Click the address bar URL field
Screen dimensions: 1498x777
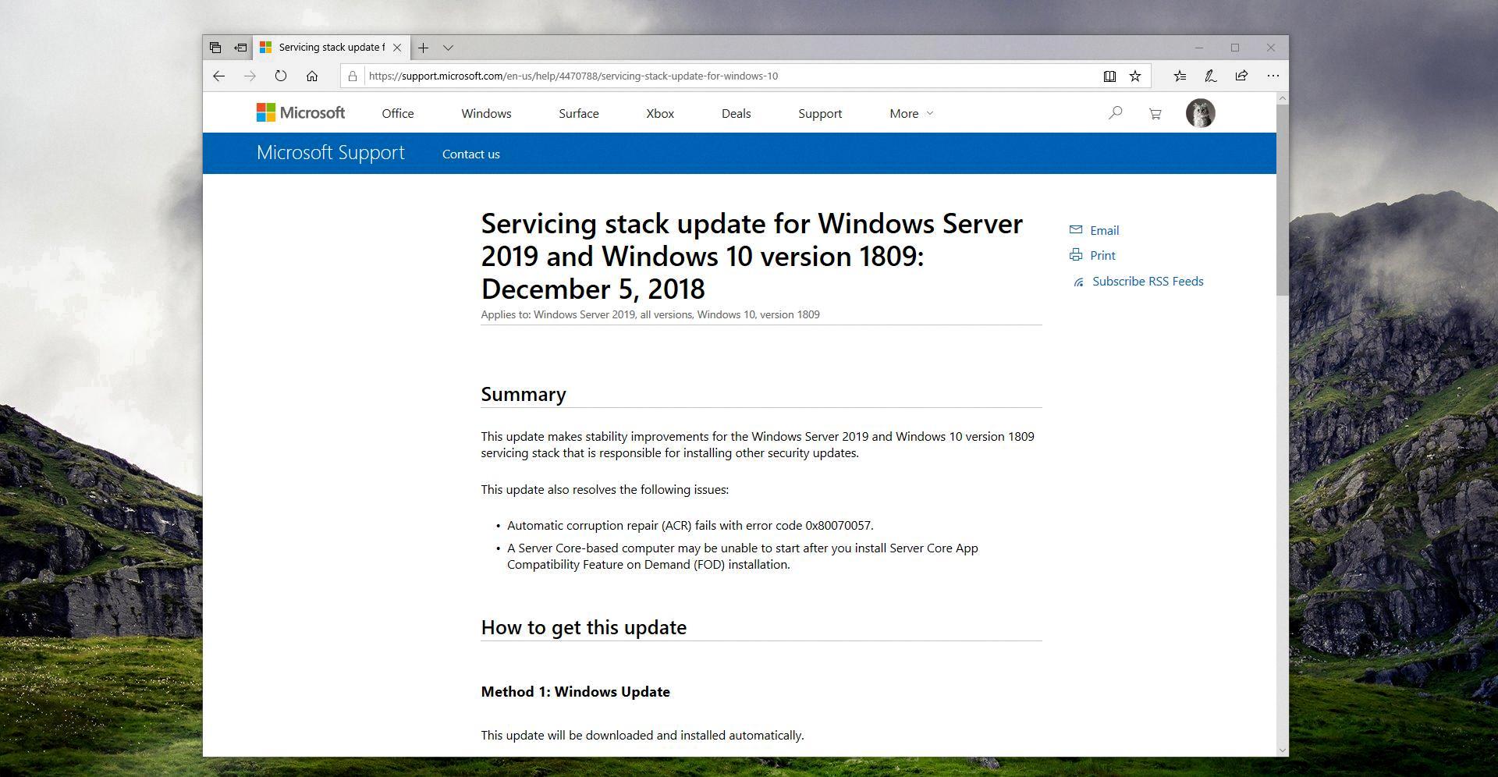click(x=702, y=76)
